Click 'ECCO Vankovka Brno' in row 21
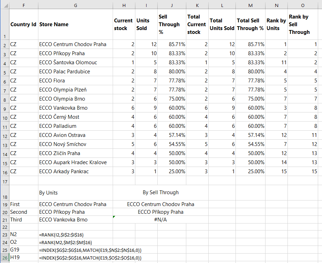 click(x=75, y=220)
